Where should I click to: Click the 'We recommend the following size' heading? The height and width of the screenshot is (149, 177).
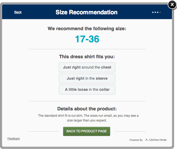tap(87, 28)
